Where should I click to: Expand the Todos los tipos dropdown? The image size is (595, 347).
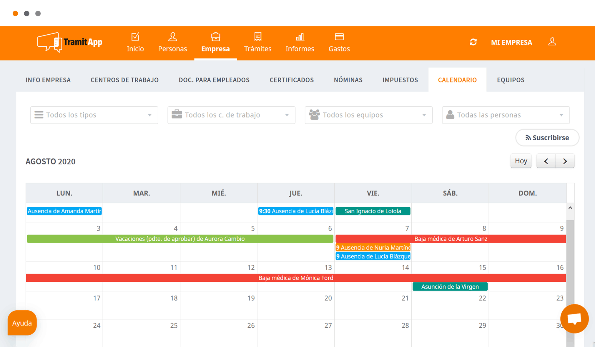94,115
